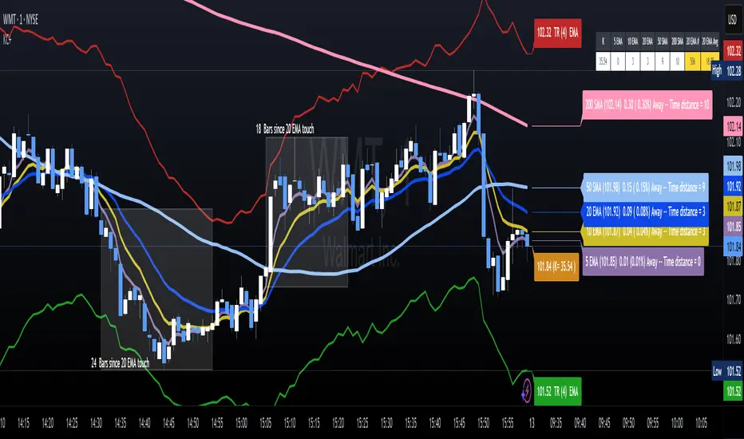This screenshot has height=439, width=744.
Task: Click the 20 EMA # header cell
Action: pos(692,42)
